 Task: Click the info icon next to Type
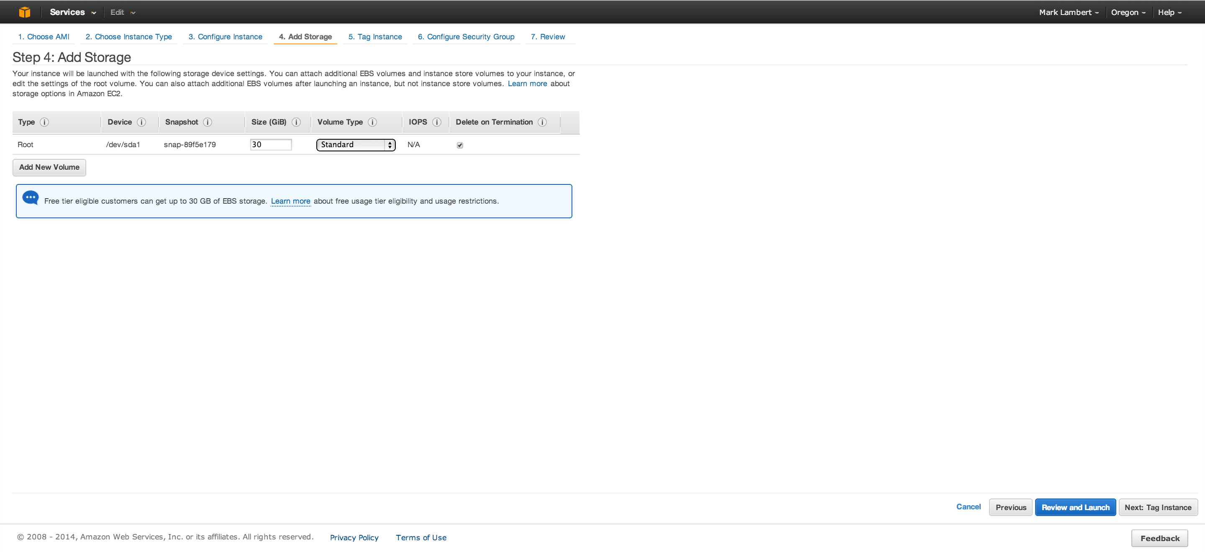tap(44, 122)
